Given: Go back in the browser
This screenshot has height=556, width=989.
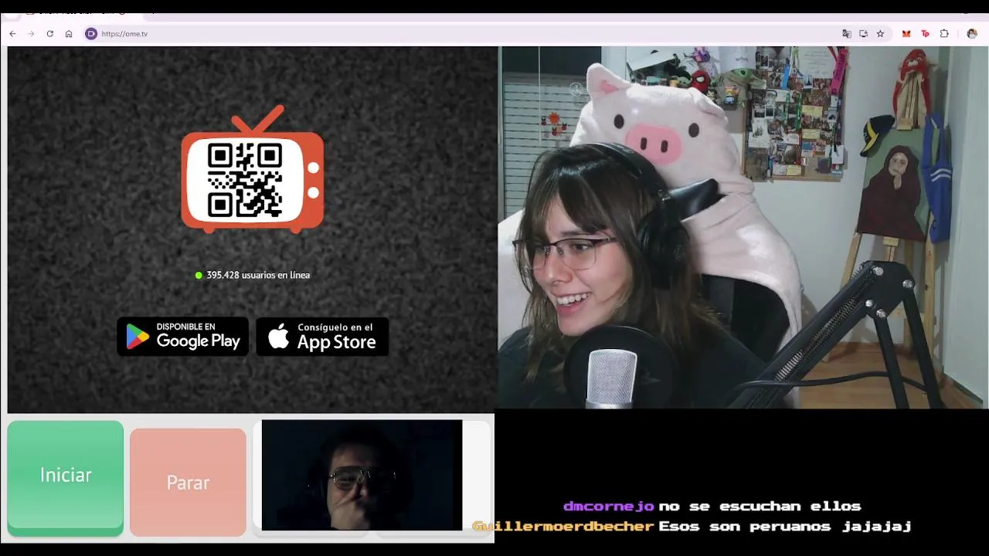Looking at the screenshot, I should [x=12, y=34].
